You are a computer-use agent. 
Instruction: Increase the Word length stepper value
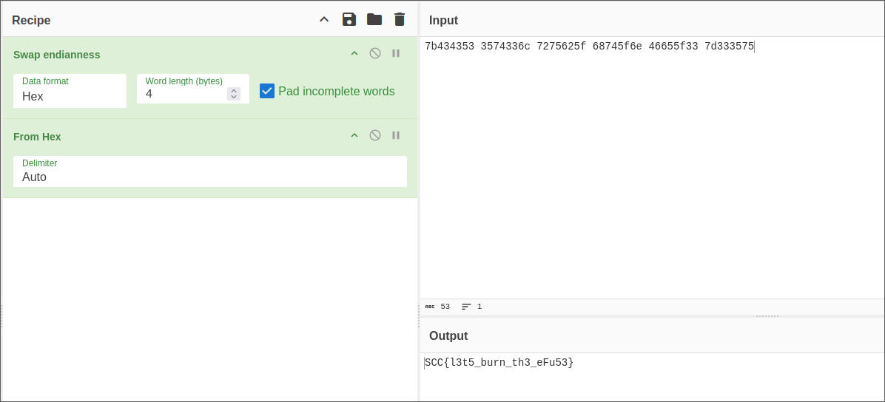pos(234,91)
